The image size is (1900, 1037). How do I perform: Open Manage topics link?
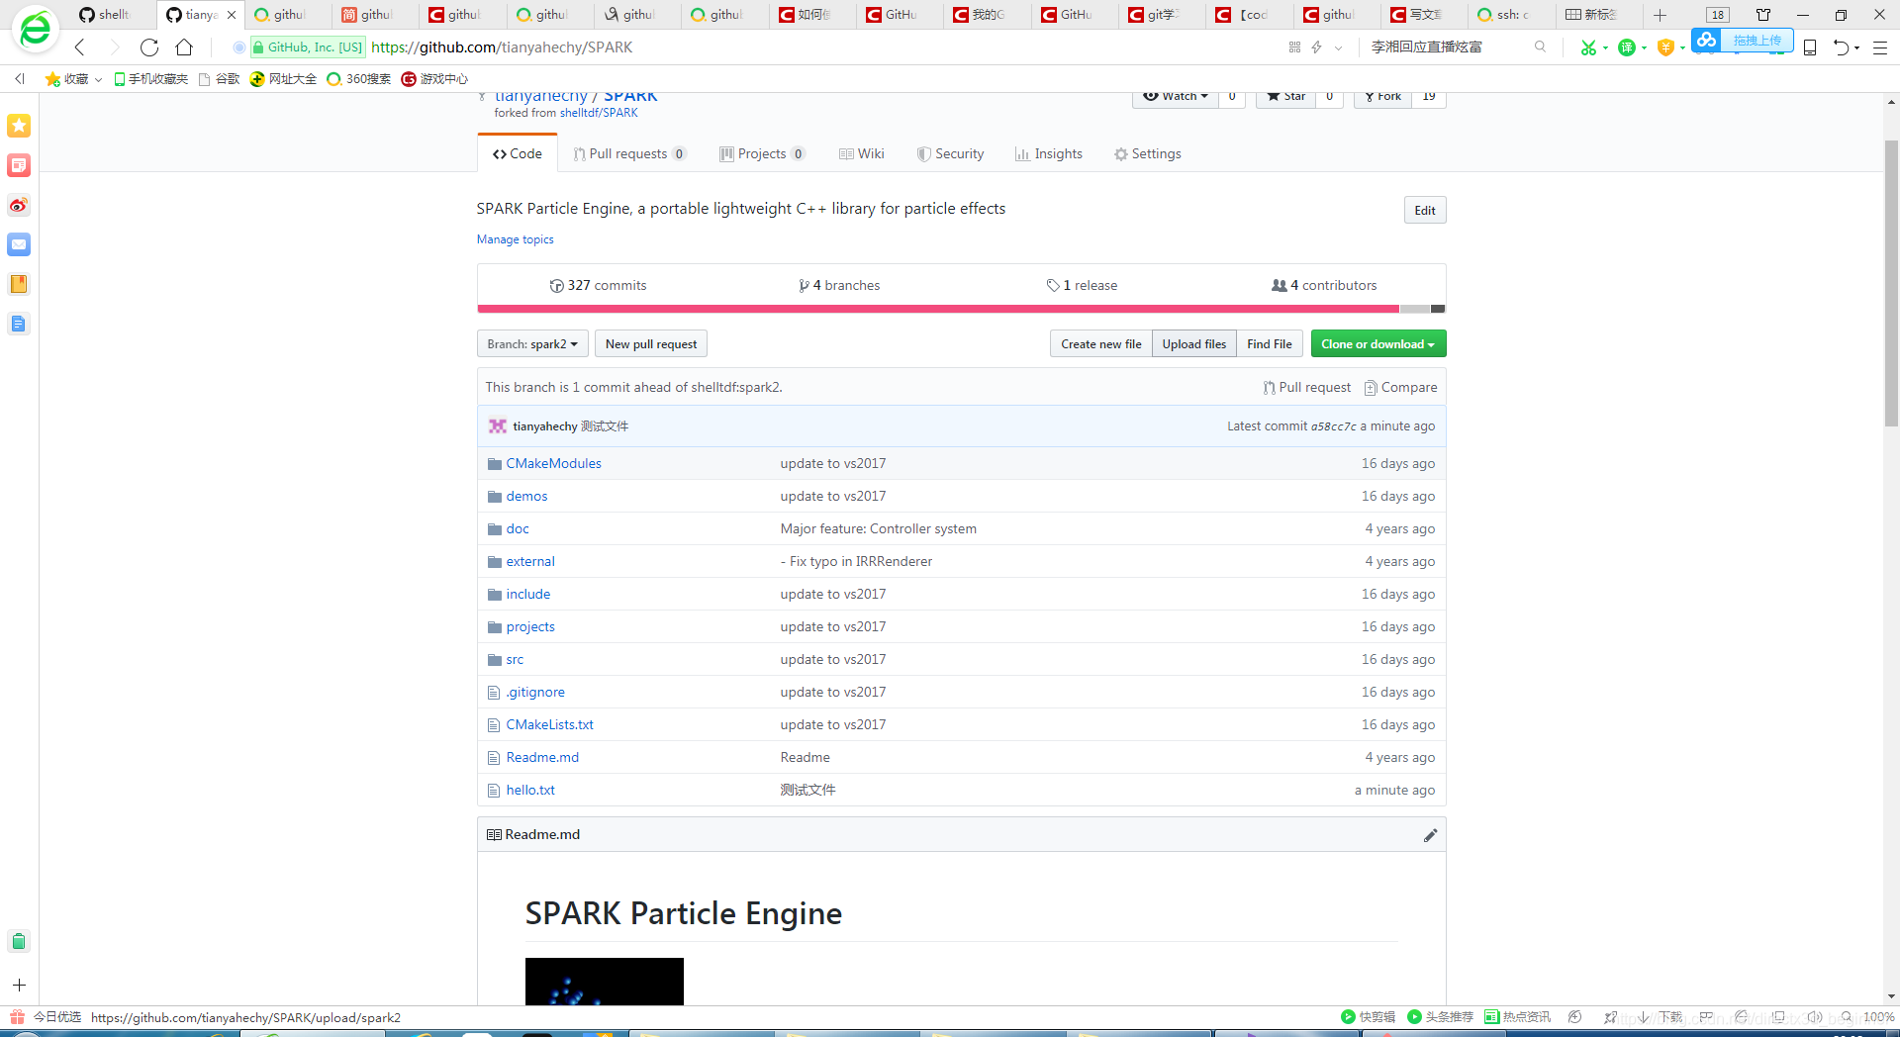(515, 239)
